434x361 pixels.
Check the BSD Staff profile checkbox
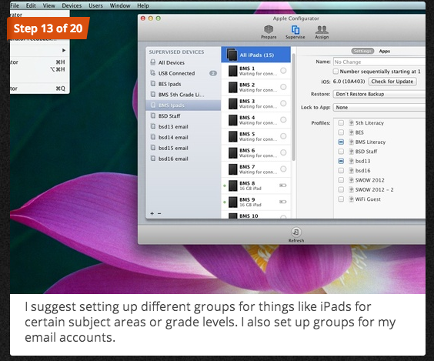click(x=341, y=152)
